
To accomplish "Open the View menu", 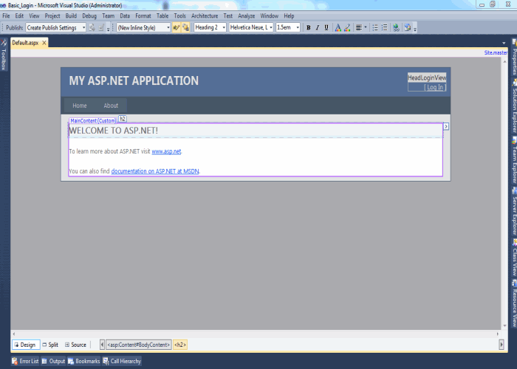I will (x=34, y=15).
